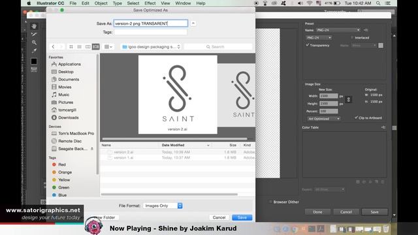Viewport: 418px width, 235px height.
Task: Open the Art Optimized dropdown
Action: tap(324, 119)
